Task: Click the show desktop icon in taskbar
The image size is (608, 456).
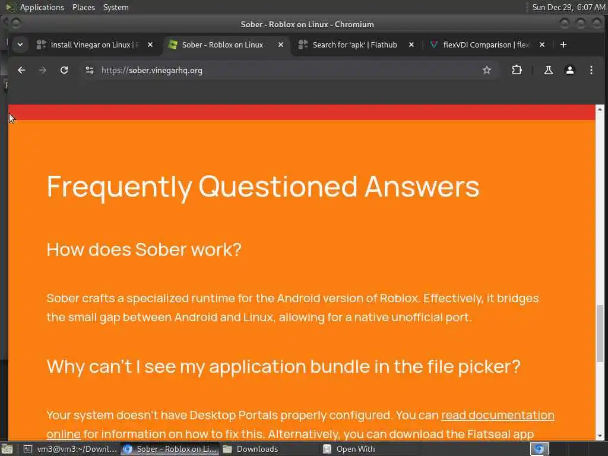Action: point(7,449)
